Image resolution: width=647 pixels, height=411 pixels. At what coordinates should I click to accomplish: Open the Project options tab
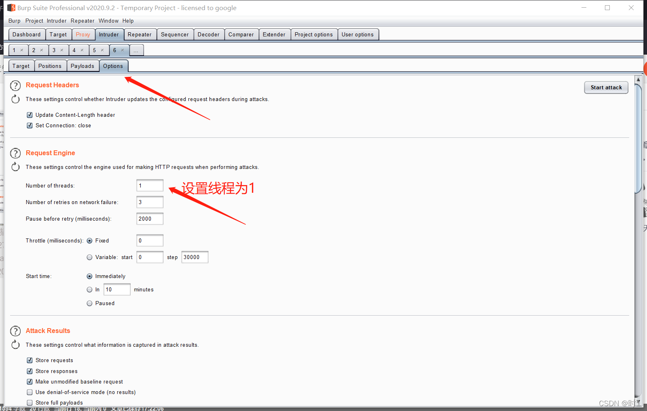point(314,34)
